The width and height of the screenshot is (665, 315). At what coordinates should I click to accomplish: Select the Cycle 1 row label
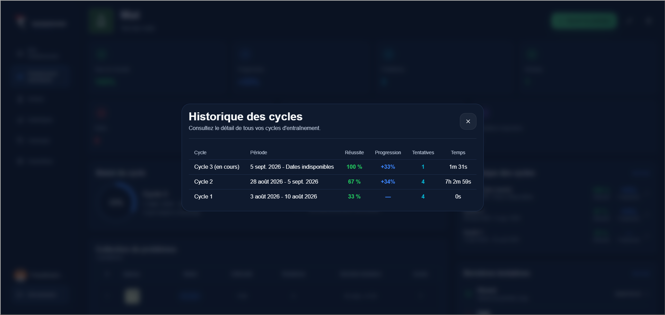point(203,196)
